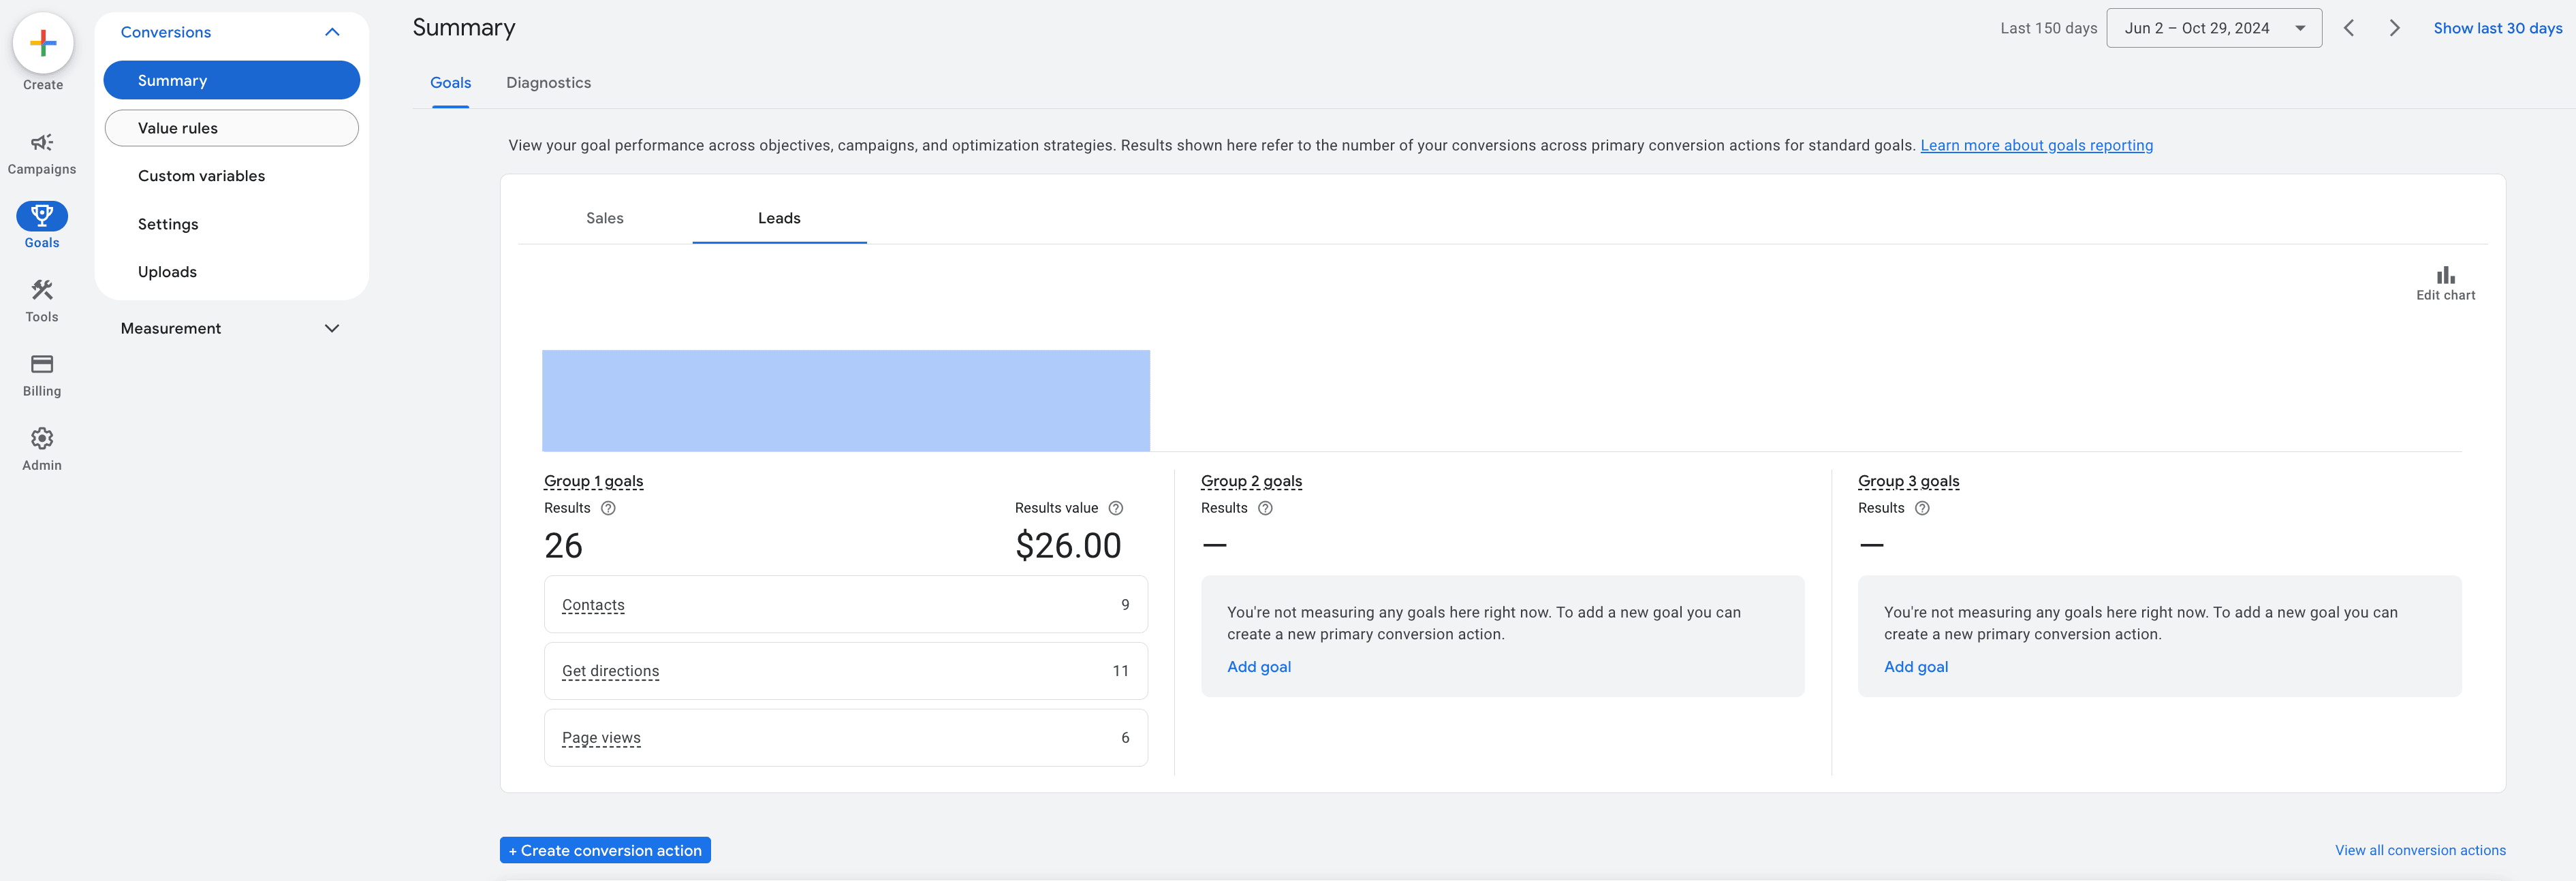Open the Campaigns section icon

tap(41, 142)
